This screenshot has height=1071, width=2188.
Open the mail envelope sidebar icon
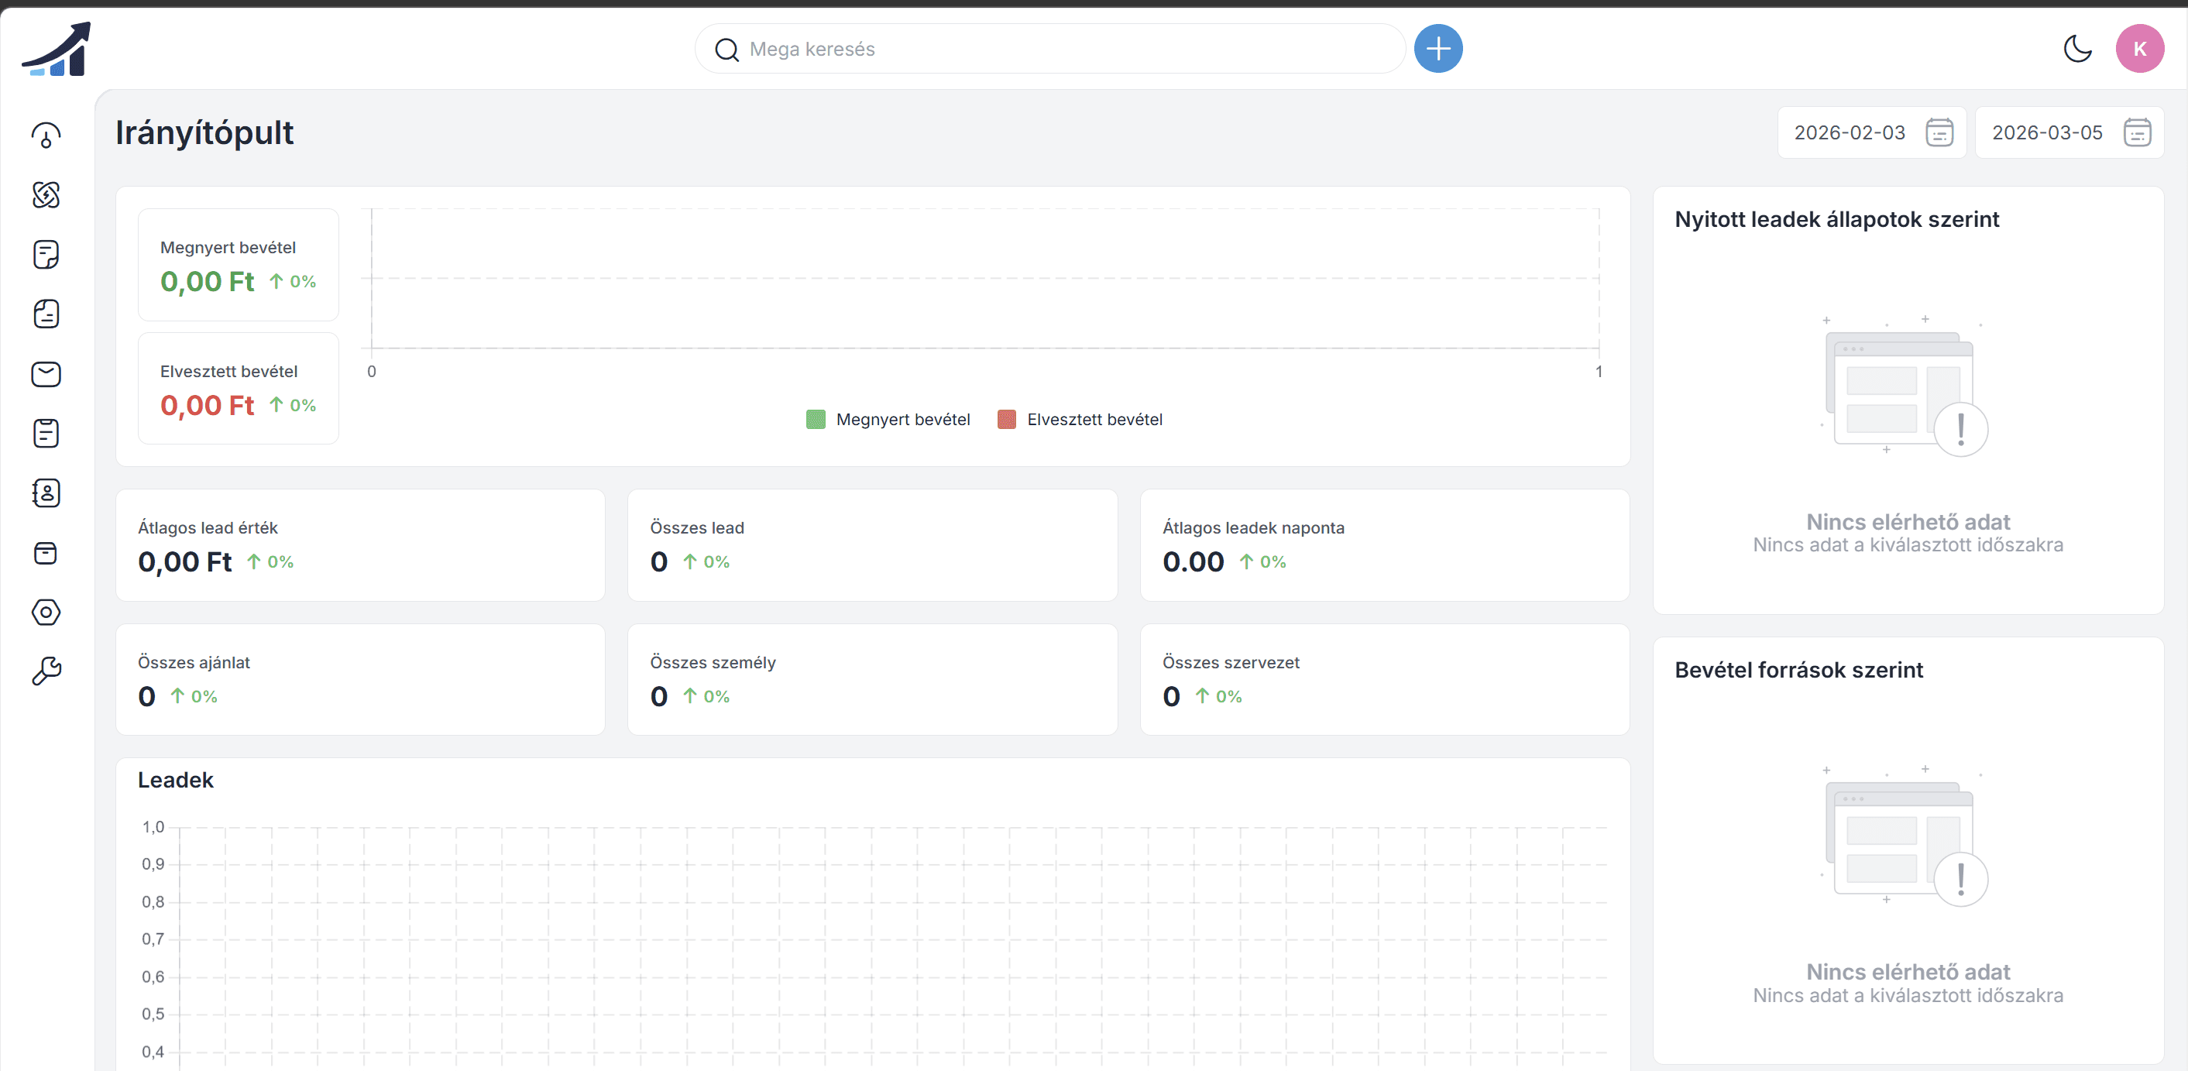[x=46, y=374]
